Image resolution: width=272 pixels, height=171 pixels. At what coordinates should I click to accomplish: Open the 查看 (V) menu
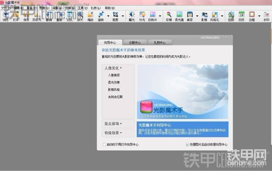pos(31,8)
